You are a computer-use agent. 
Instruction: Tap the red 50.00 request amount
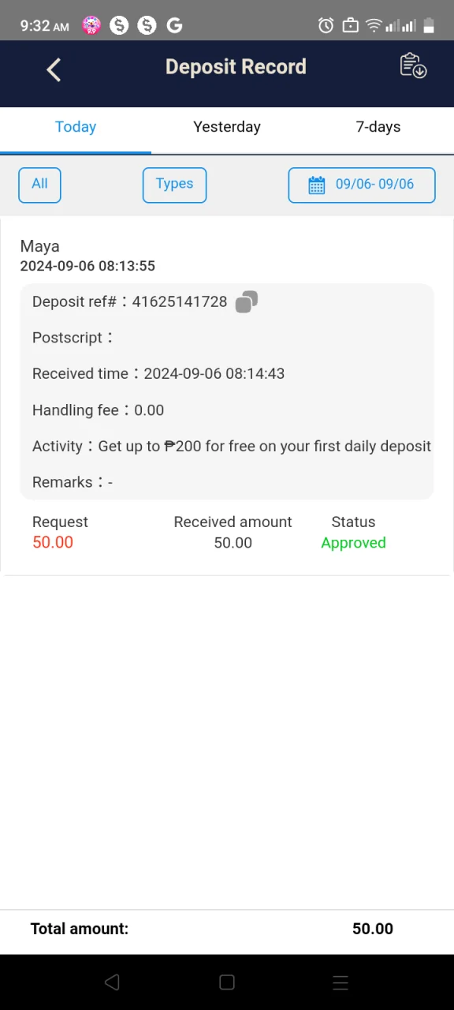point(53,543)
